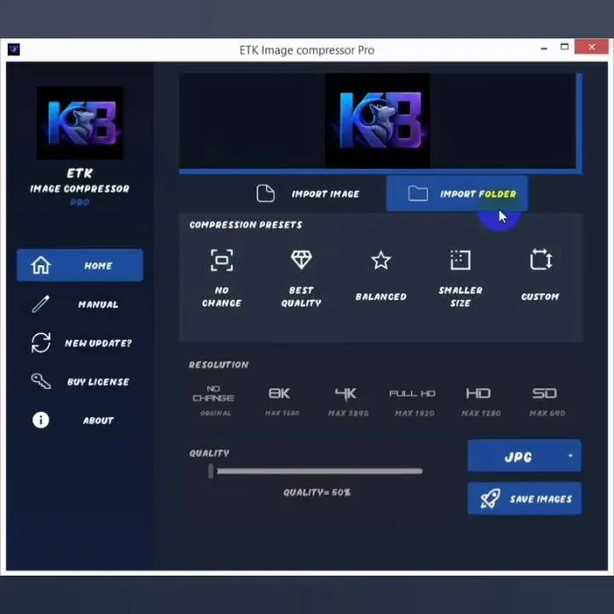Screen dimensions: 614x614
Task: Open the Manual section
Action: click(80, 304)
